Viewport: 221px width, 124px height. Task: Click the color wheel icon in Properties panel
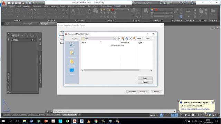152,10
